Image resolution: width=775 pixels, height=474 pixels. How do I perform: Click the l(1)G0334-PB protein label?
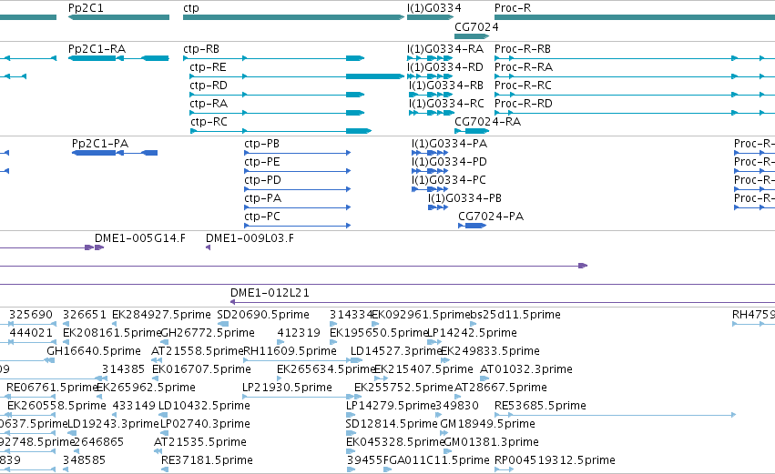click(465, 198)
